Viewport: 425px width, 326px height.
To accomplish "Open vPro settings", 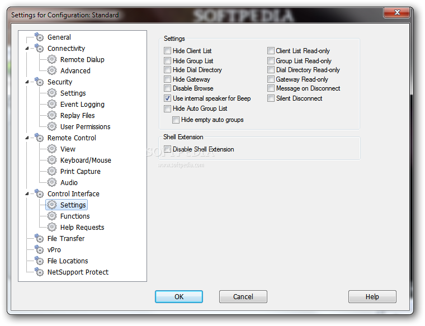I will pyautogui.click(x=54, y=249).
